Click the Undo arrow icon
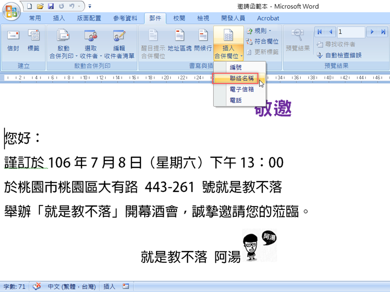Image resolution: width=390 pixels, height=292 pixels. pyautogui.click(x=71, y=6)
